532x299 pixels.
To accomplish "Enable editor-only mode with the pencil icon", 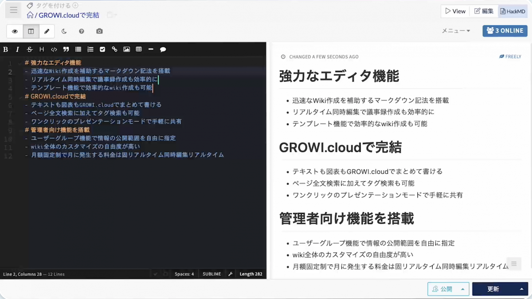I will coord(47,31).
